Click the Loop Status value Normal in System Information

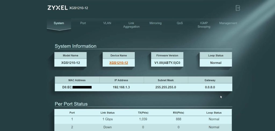coord(216,63)
